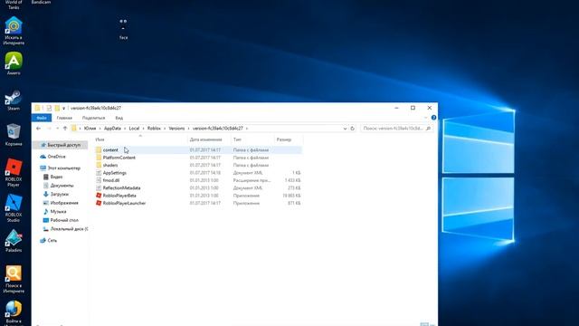Open the Файл ribbon tab
Image resolution: width=579 pixels, height=326 pixels.
pos(42,118)
